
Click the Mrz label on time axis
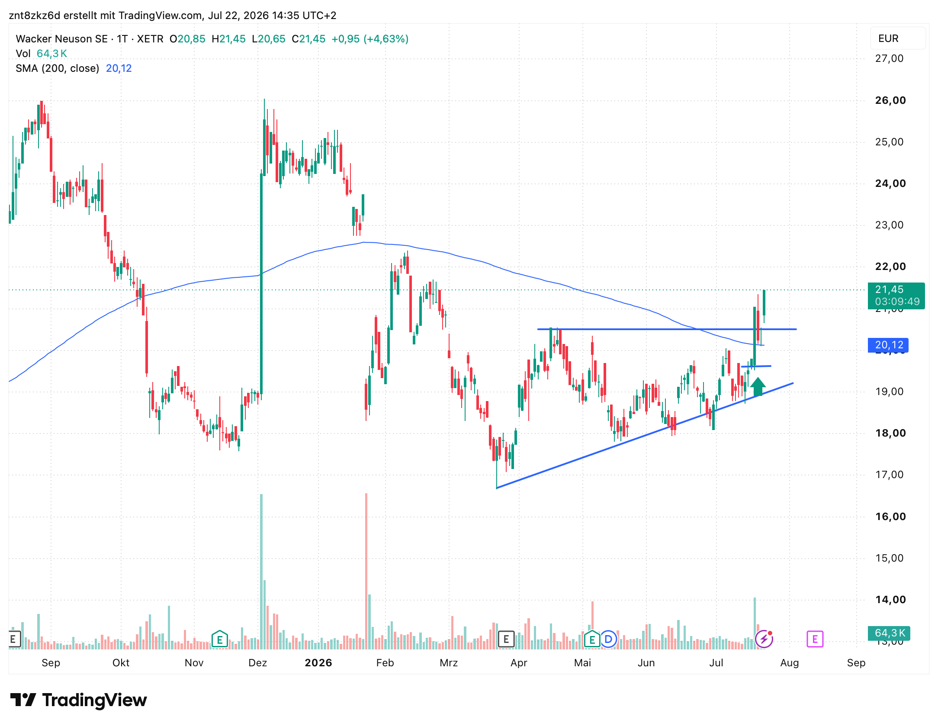pyautogui.click(x=449, y=663)
